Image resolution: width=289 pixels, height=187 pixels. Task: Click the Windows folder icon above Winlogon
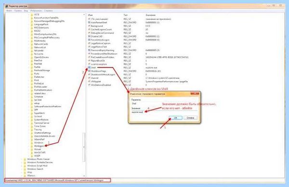32,143
